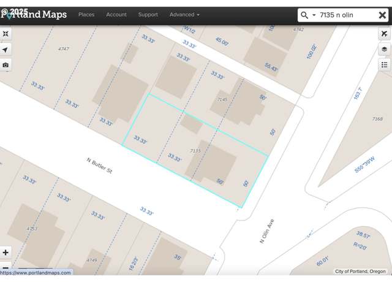Image resolution: width=392 pixels, height=282 pixels.
Task: Click the 45.00' dimension label
Action: point(222,41)
